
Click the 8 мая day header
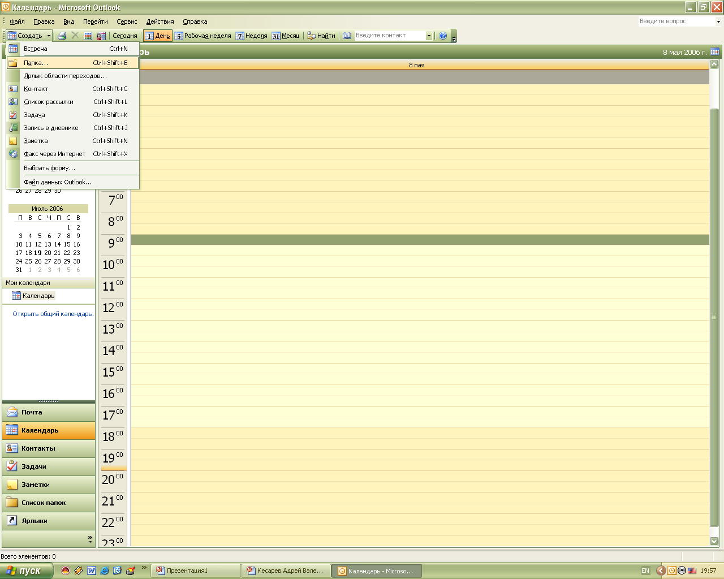(417, 65)
